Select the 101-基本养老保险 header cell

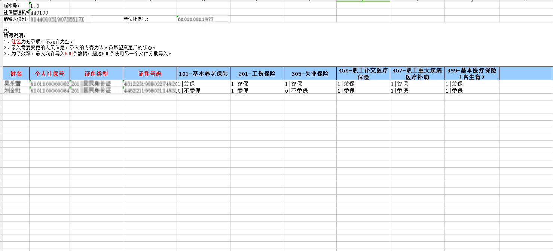(x=203, y=74)
